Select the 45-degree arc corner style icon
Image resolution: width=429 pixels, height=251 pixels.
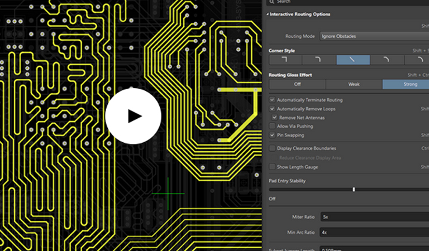(387, 60)
